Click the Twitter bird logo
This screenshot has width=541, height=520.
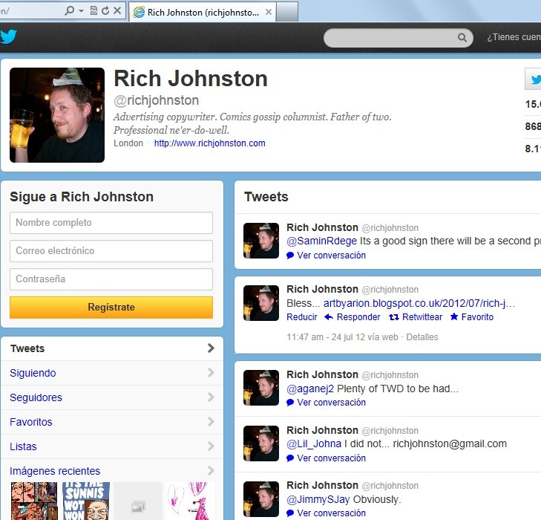[x=8, y=36]
